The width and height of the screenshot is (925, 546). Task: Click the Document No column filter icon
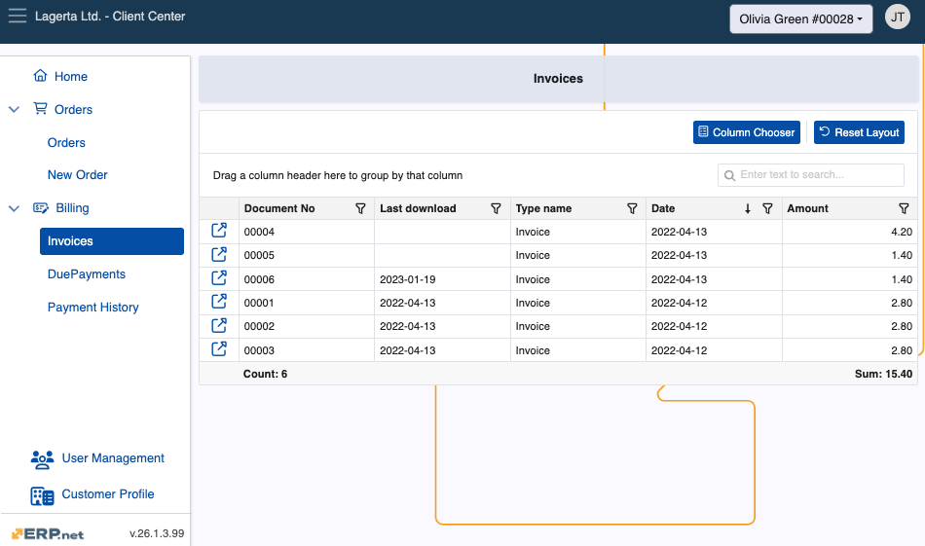[360, 208]
